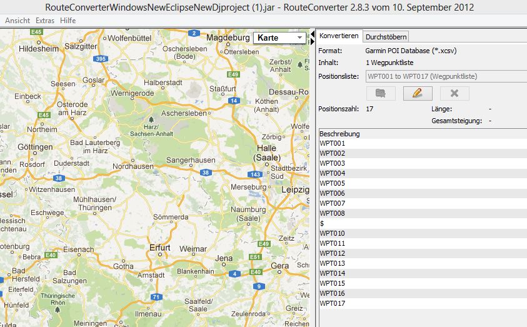Select the Konvertieren tab
The height and width of the screenshot is (327, 527).
tap(339, 36)
